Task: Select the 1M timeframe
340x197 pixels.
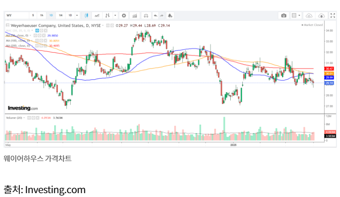Action: tap(61, 15)
